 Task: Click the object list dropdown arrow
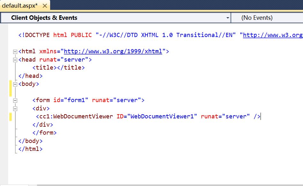point(228,18)
